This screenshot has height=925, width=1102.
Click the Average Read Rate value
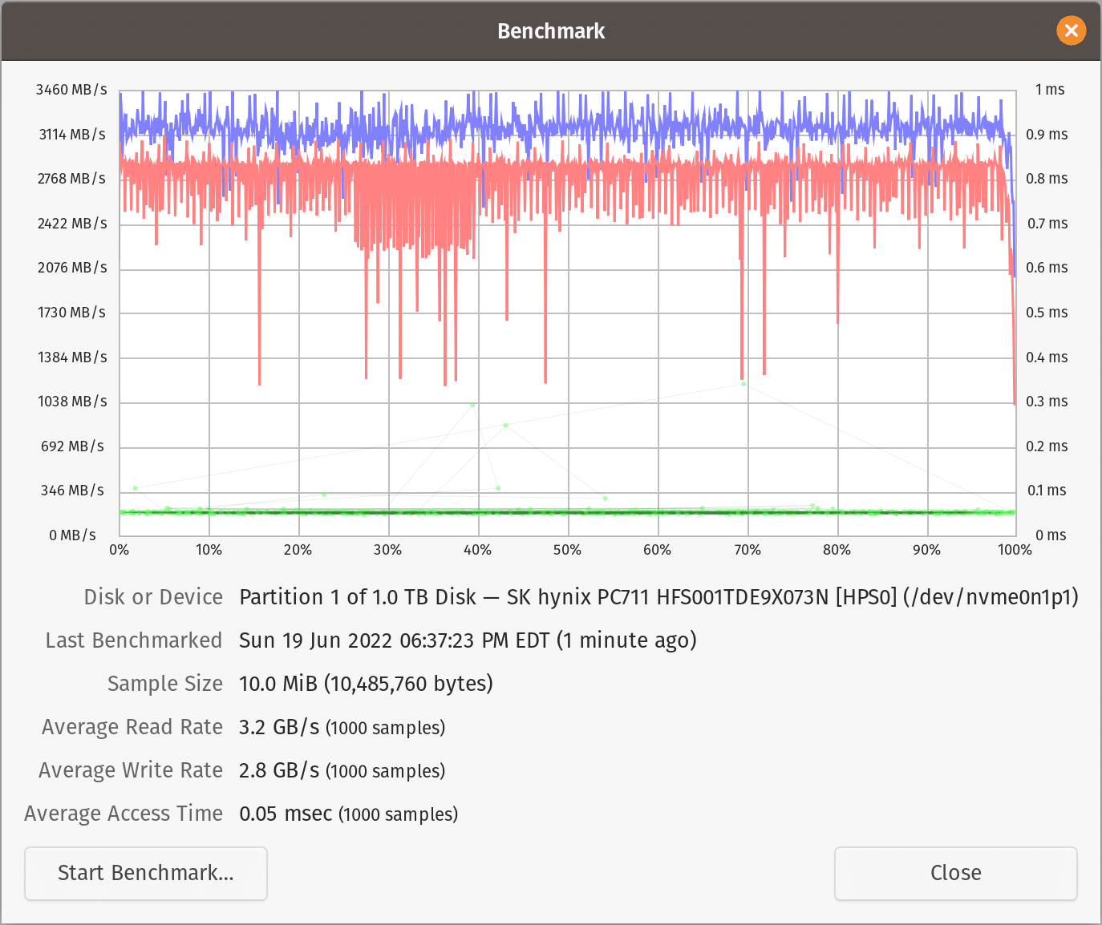pyautogui.click(x=278, y=727)
